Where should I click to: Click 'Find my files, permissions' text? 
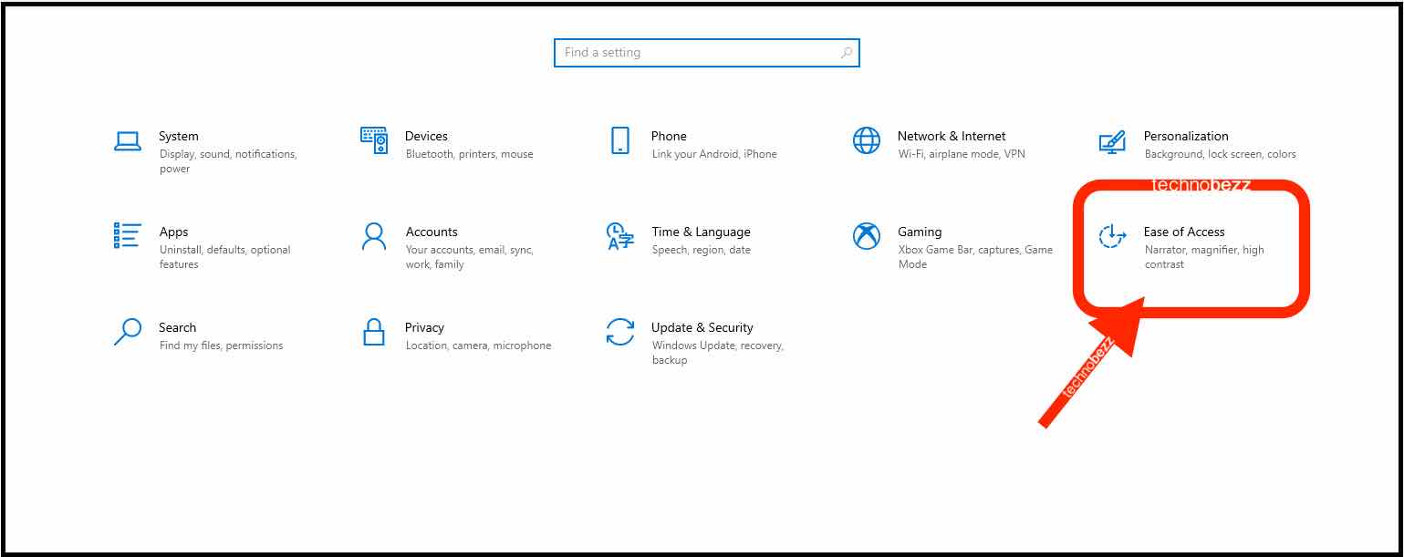pos(221,346)
